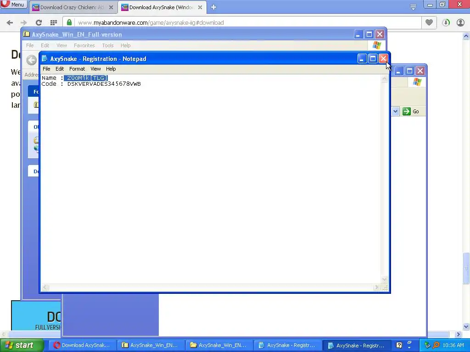The width and height of the screenshot is (470, 352).
Task: Click the browser forward arrow
Action: point(24,22)
